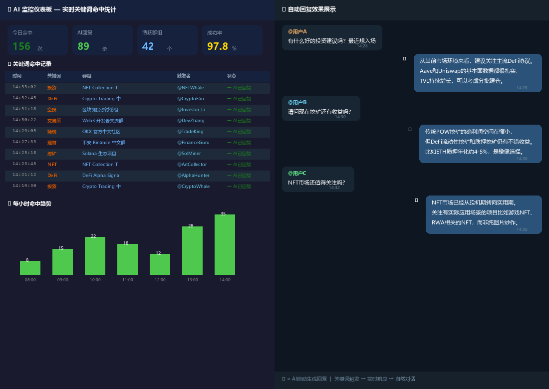Open the @NFTWhale trigger user link
This screenshot has width=549, height=389.
pyautogui.click(x=190, y=88)
